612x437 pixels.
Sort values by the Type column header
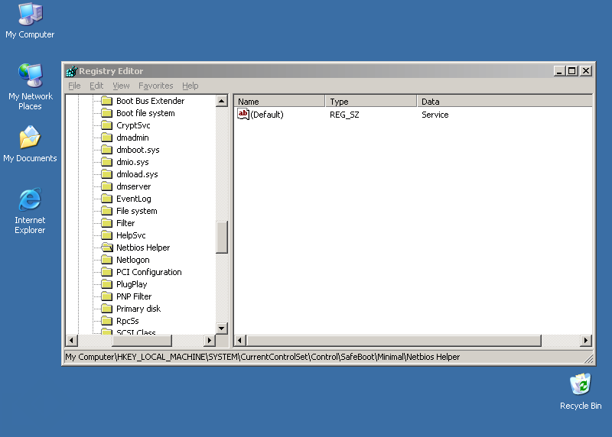point(371,101)
